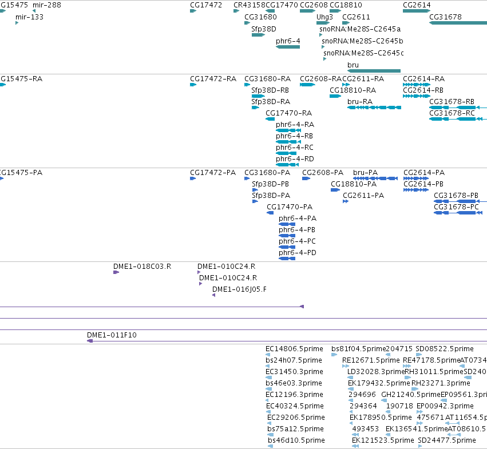Select the CR43158 gene label

coord(249,5)
